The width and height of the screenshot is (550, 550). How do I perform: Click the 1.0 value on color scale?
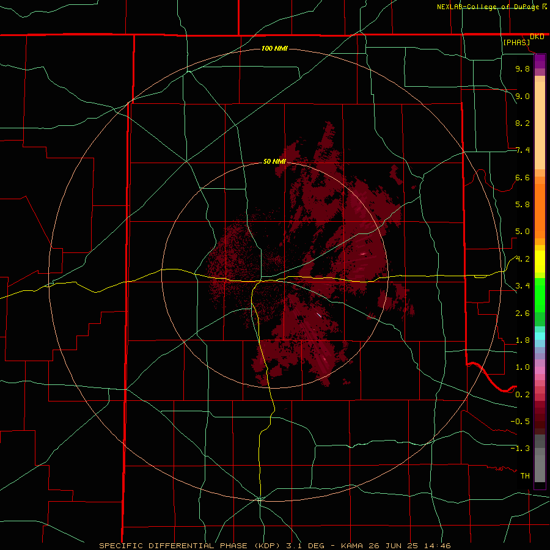click(x=522, y=367)
